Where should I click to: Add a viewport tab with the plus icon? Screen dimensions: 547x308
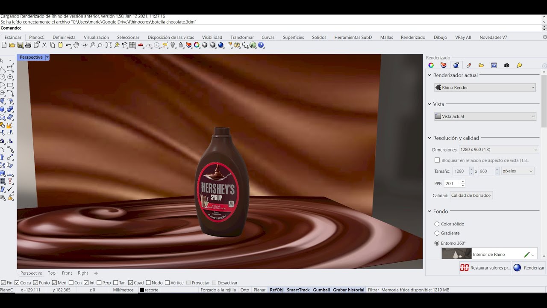click(96, 273)
